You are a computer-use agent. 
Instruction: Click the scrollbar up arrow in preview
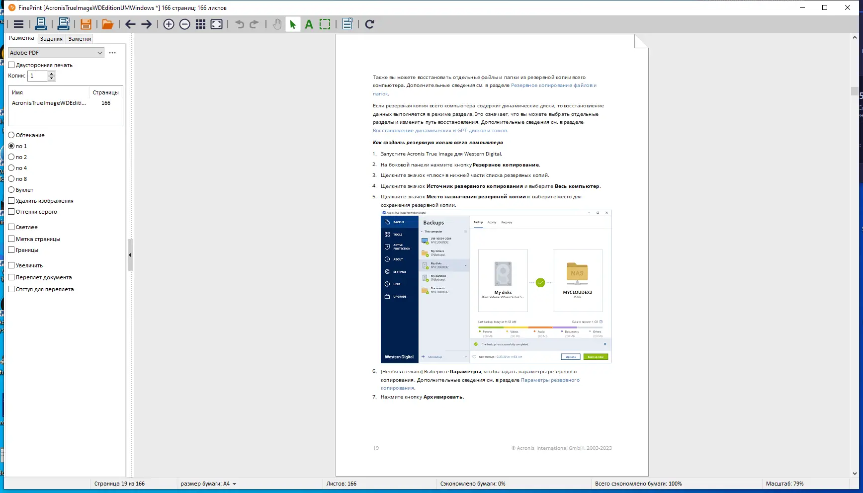pos(855,37)
